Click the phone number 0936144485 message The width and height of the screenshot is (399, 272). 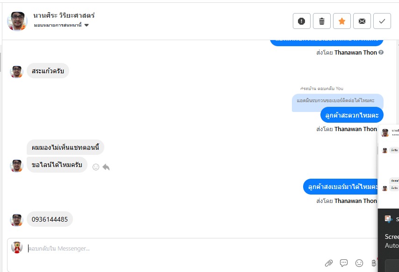(x=50, y=219)
